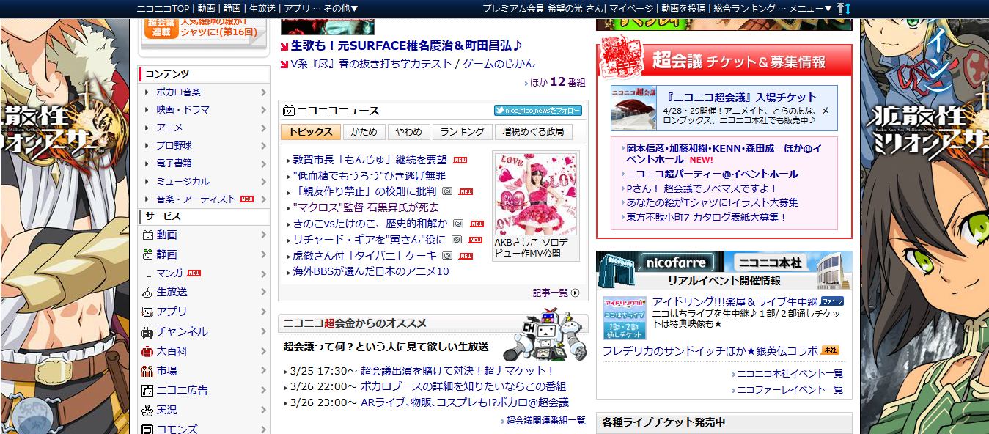The image size is (989, 434).
Task: Click 動画を投稿 in top bar
Action: [x=683, y=8]
